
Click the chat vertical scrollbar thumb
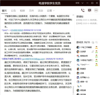click(73, 90)
